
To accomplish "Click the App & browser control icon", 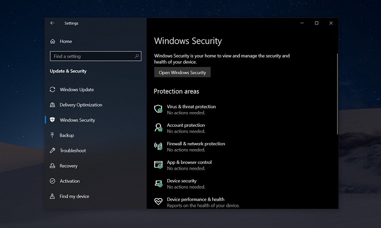I will [158, 165].
